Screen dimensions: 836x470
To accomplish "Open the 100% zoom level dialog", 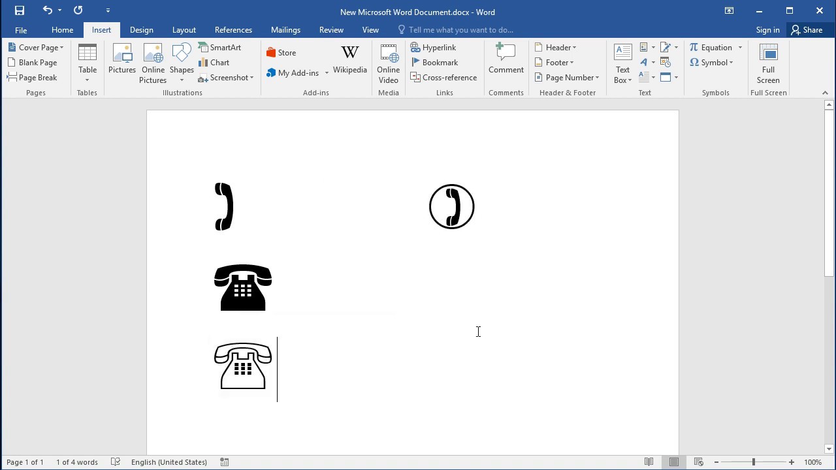I will [x=812, y=462].
